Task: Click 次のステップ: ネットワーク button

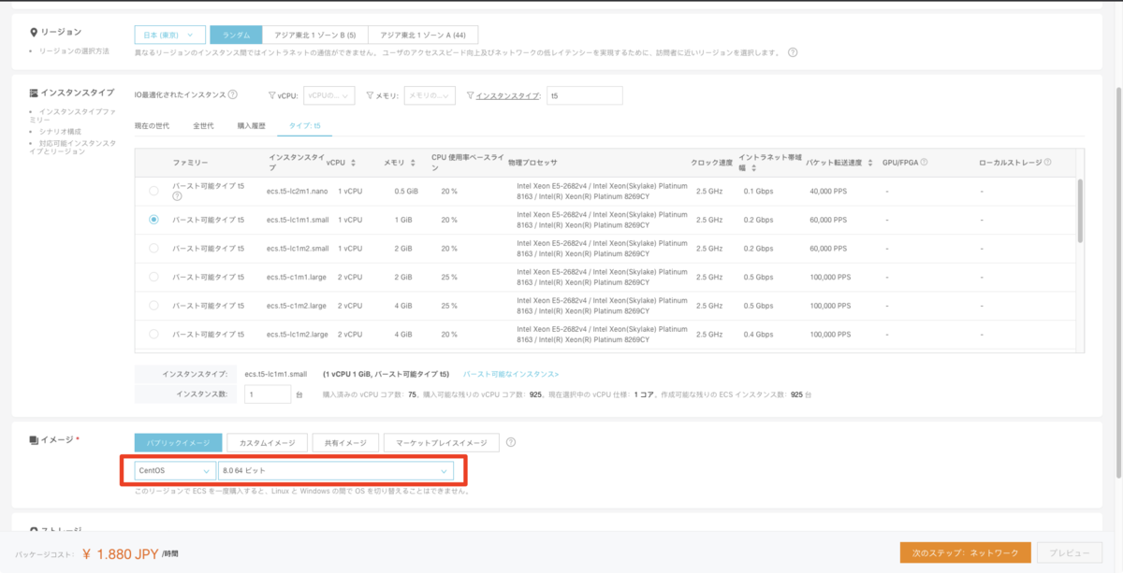Action: coord(965,552)
